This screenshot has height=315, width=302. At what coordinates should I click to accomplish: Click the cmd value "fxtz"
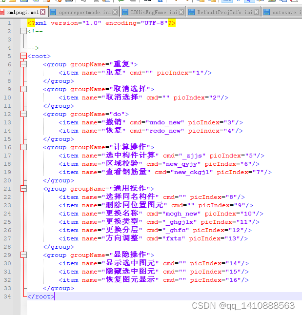point(173,238)
